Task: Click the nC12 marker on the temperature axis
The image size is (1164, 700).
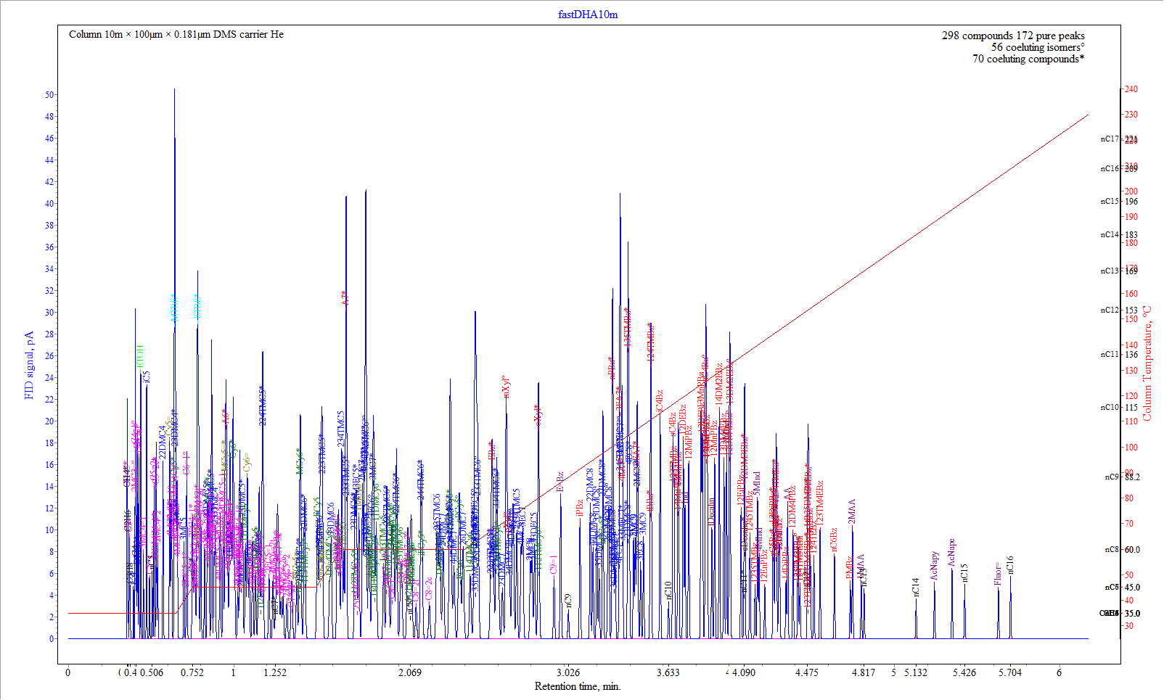Action: [1110, 310]
